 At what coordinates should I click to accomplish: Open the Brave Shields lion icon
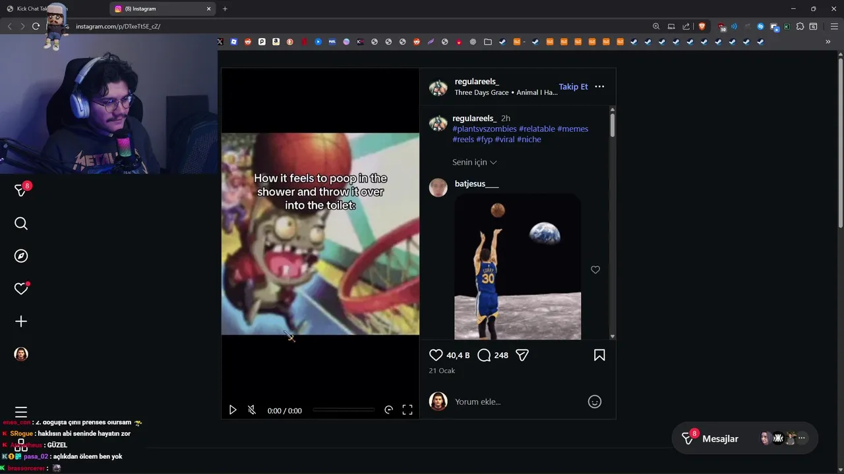click(702, 26)
